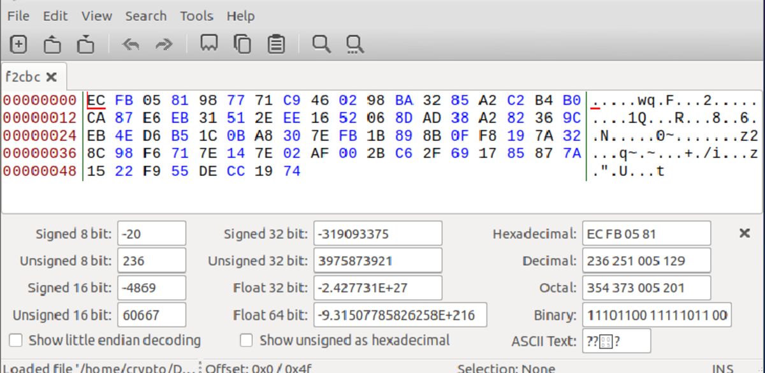765x373 pixels.
Task: Select hex byte 74 ending last row
Action: point(291,171)
